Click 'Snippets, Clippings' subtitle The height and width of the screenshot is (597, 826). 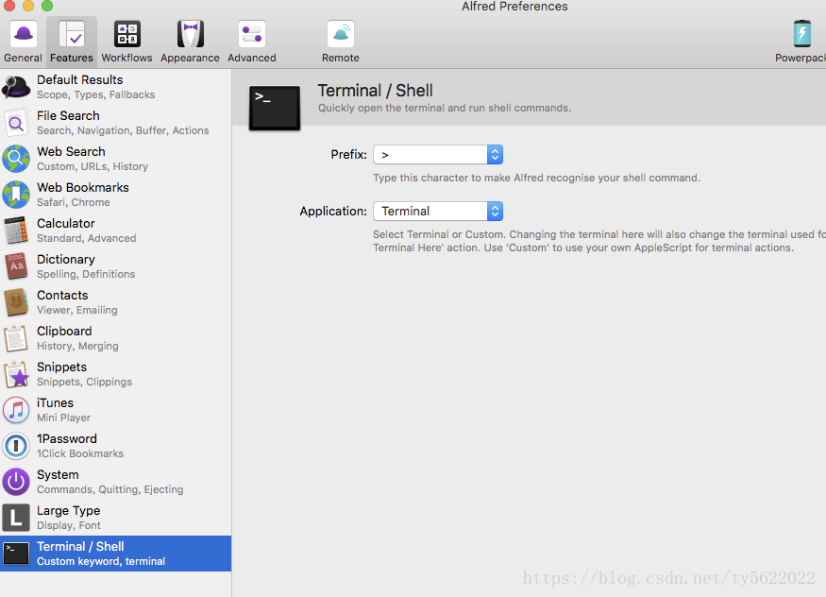click(x=84, y=382)
